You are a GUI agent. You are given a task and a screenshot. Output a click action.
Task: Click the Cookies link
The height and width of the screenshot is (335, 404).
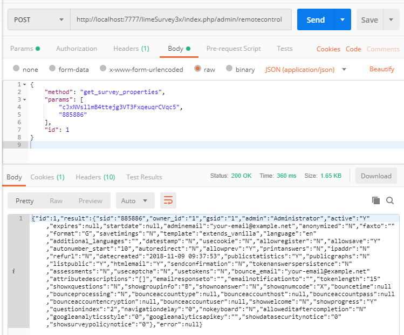tap(328, 49)
